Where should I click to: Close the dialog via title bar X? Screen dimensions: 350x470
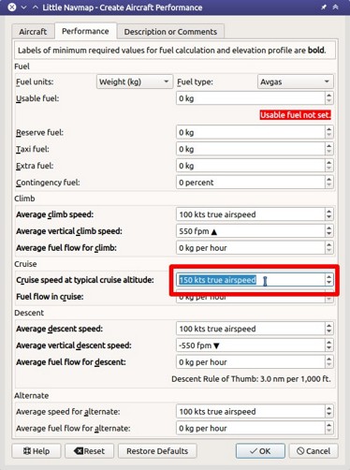point(12,7)
